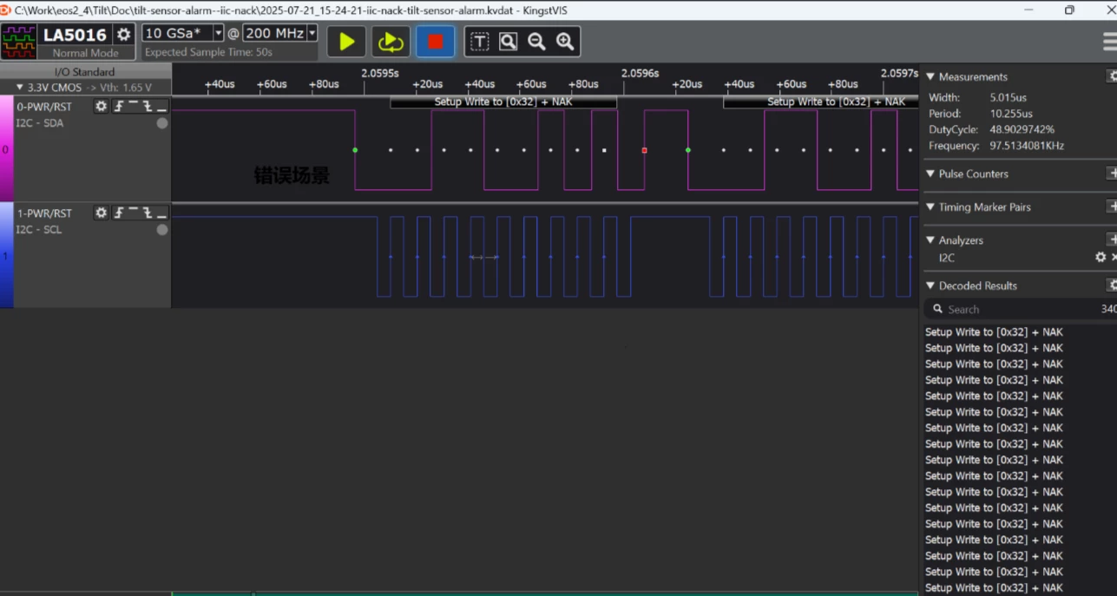Click the search magnifier in Decoded Results
Viewport: 1117px width, 596px height.
937,309
